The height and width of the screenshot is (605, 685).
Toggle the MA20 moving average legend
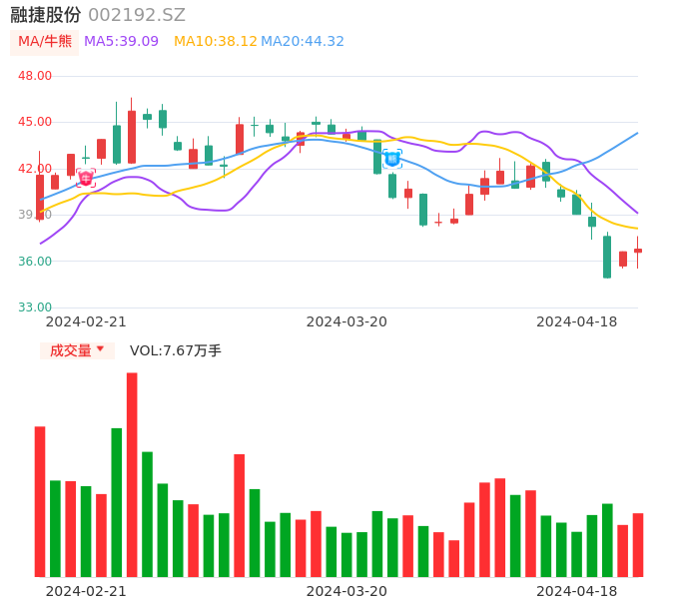303,42
